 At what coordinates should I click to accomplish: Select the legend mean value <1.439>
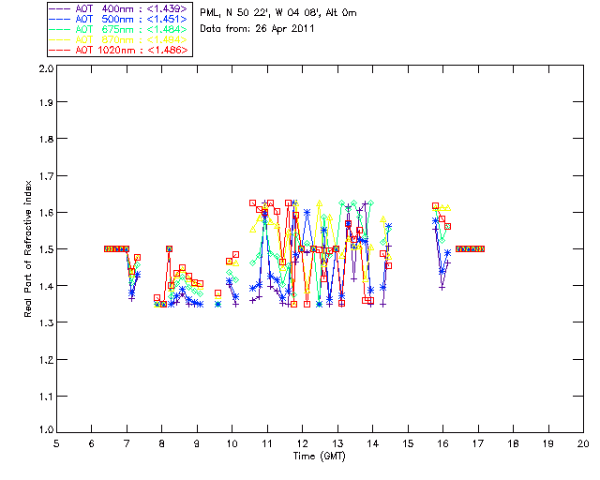[x=167, y=8]
